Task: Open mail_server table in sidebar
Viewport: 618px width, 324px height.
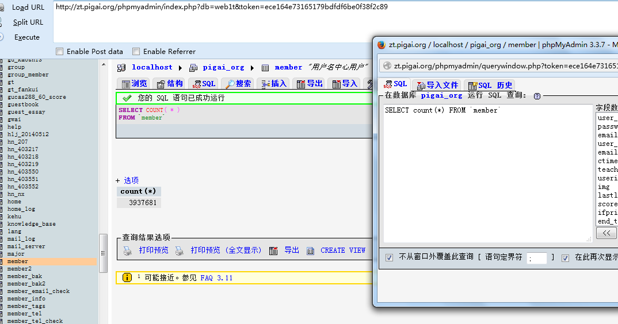Action: click(26, 246)
